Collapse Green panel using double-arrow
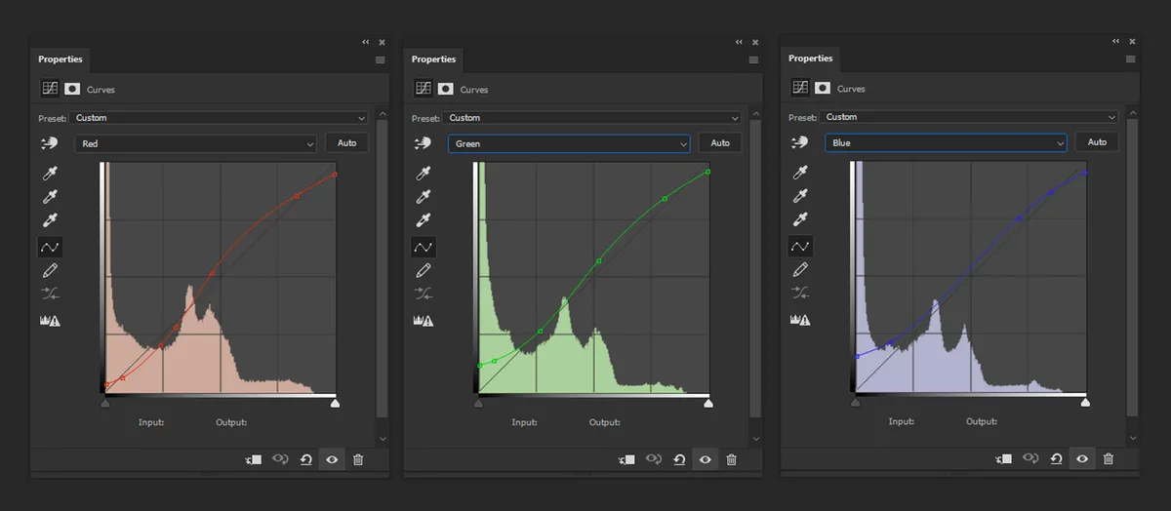The image size is (1171, 511). (740, 42)
